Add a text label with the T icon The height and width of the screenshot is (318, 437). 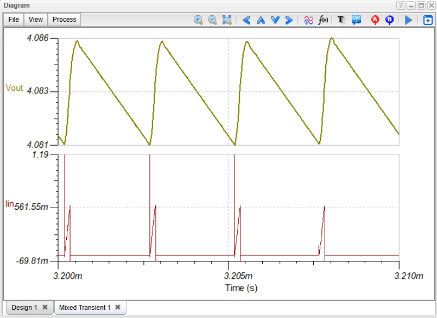[x=341, y=20]
